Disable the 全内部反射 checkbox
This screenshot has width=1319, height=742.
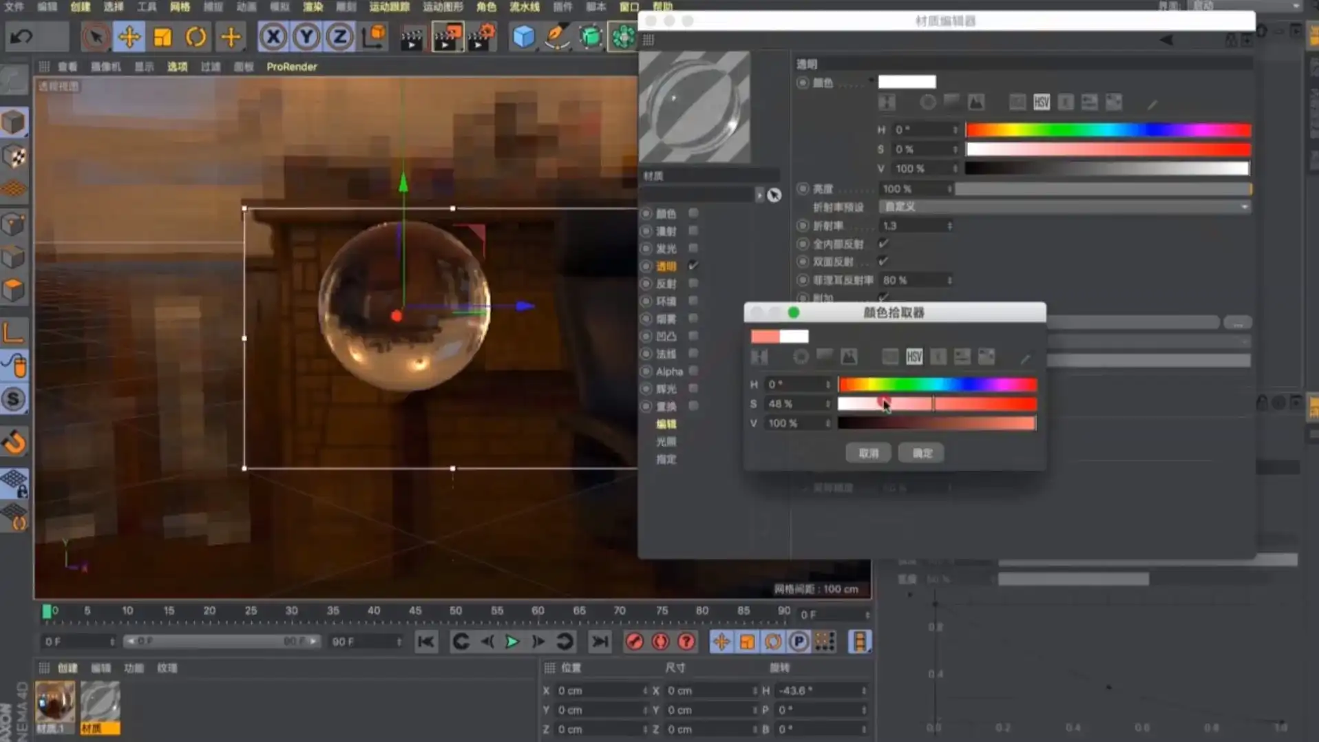[883, 243]
